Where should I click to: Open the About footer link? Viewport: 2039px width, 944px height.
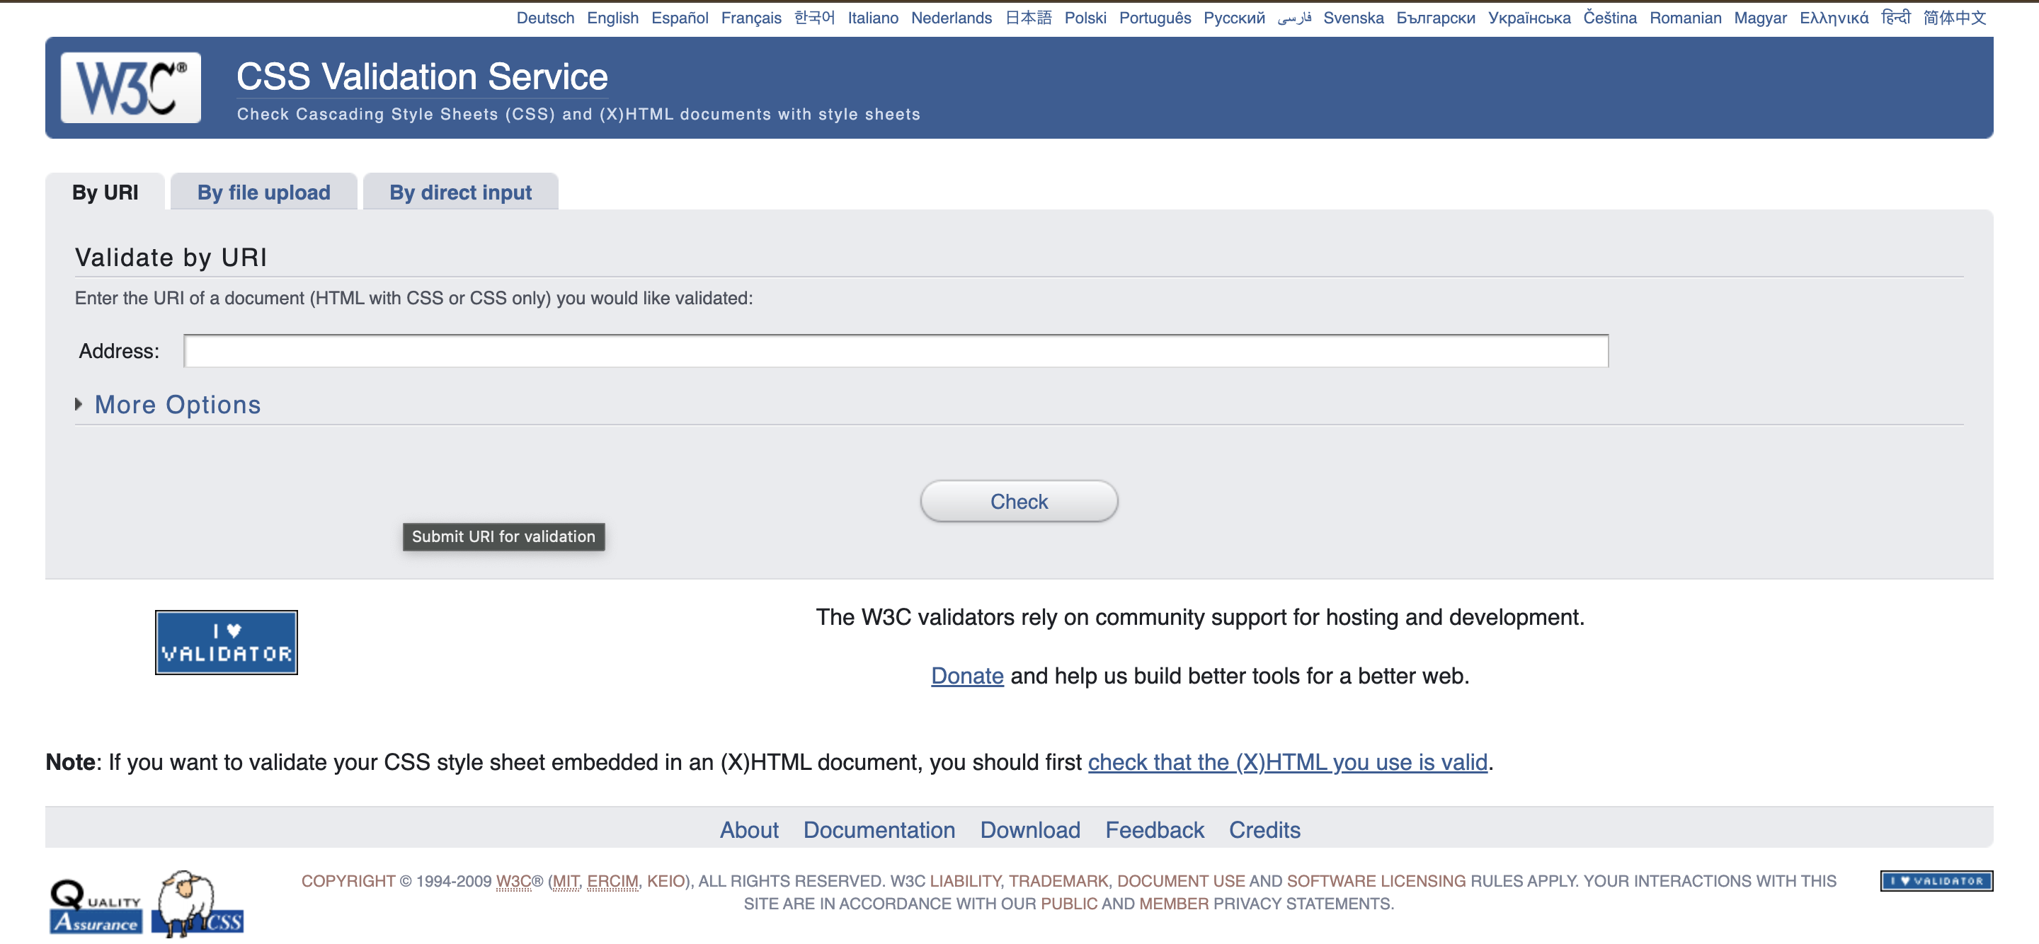click(x=749, y=829)
